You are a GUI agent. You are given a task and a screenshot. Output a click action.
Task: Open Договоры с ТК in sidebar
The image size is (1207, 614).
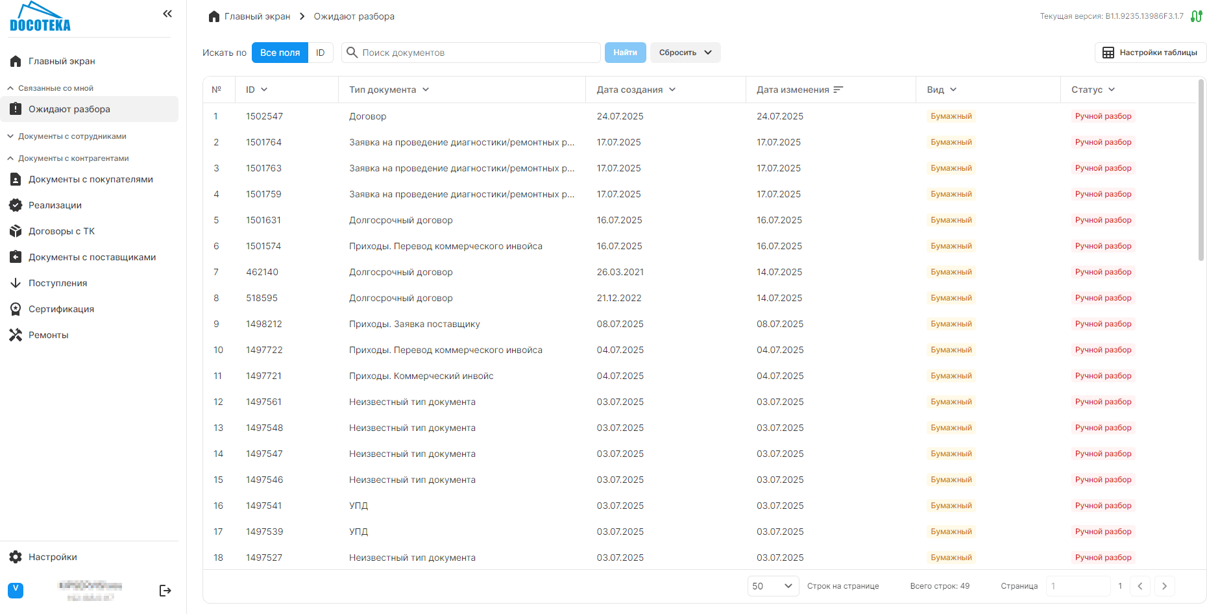click(61, 231)
